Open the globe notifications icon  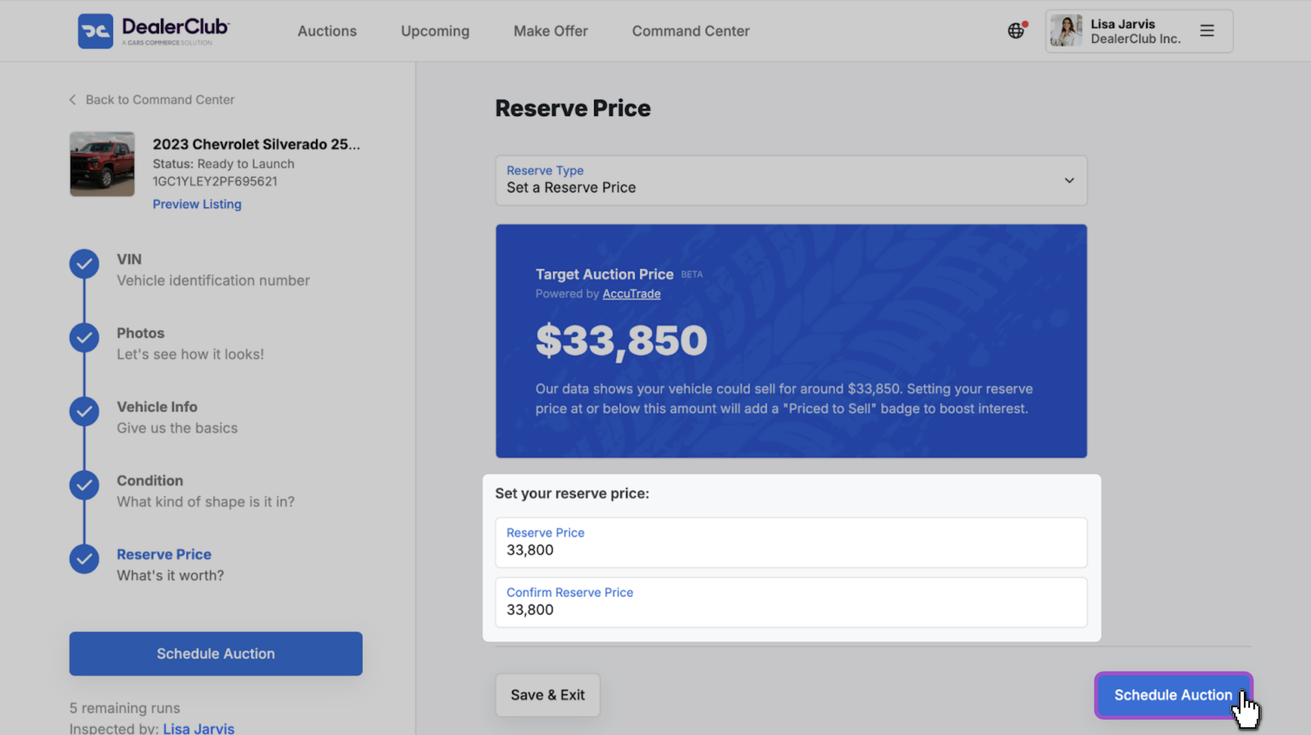1017,31
